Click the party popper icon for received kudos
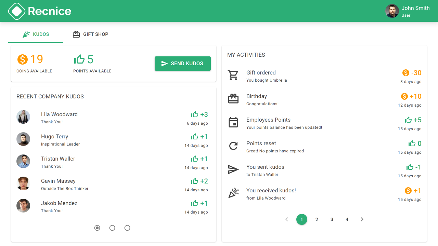This screenshot has height=246, width=438. (233, 193)
